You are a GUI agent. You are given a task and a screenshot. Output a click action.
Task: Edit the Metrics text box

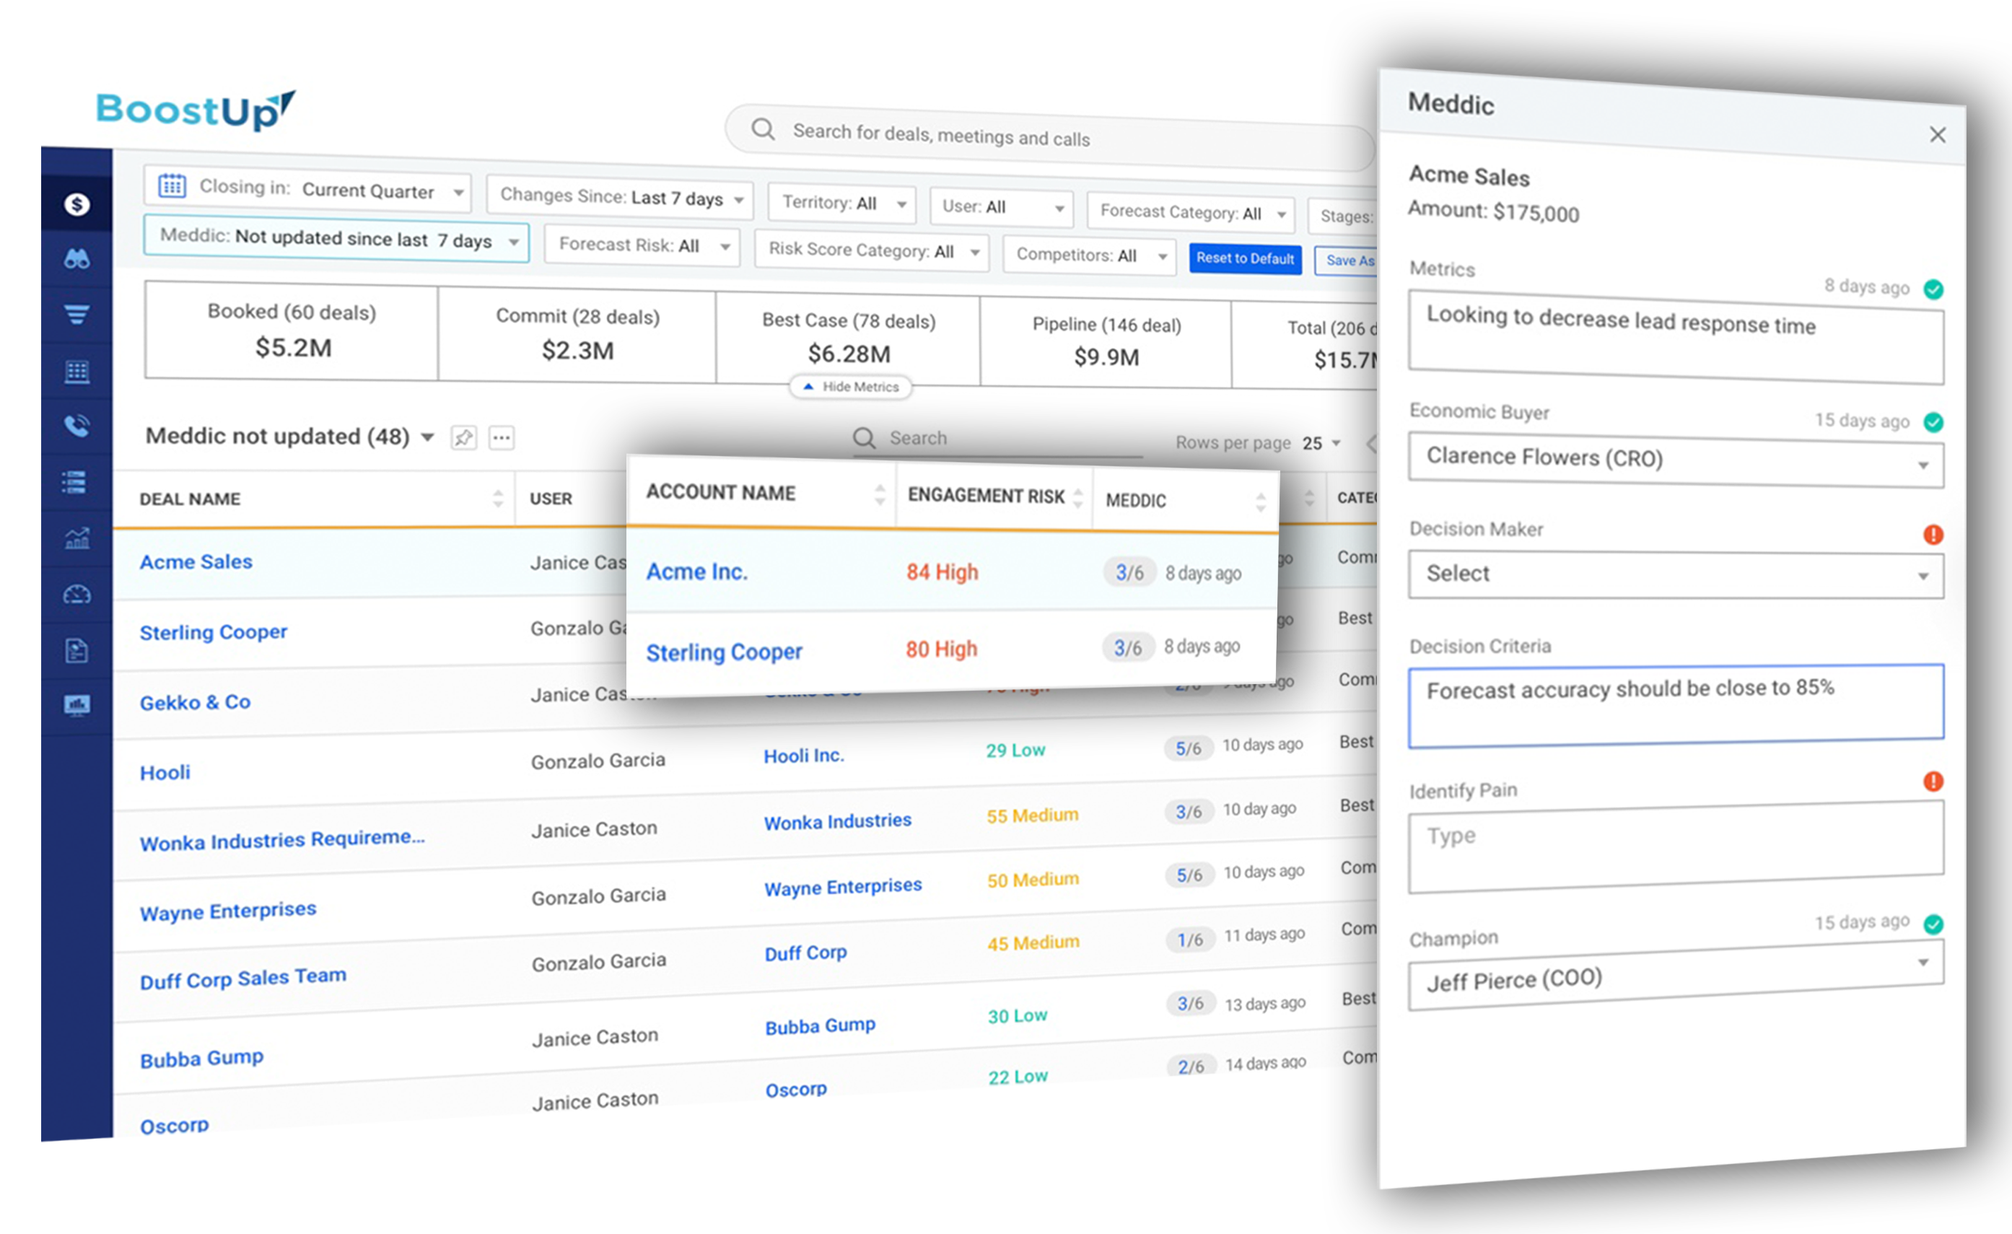1676,336
